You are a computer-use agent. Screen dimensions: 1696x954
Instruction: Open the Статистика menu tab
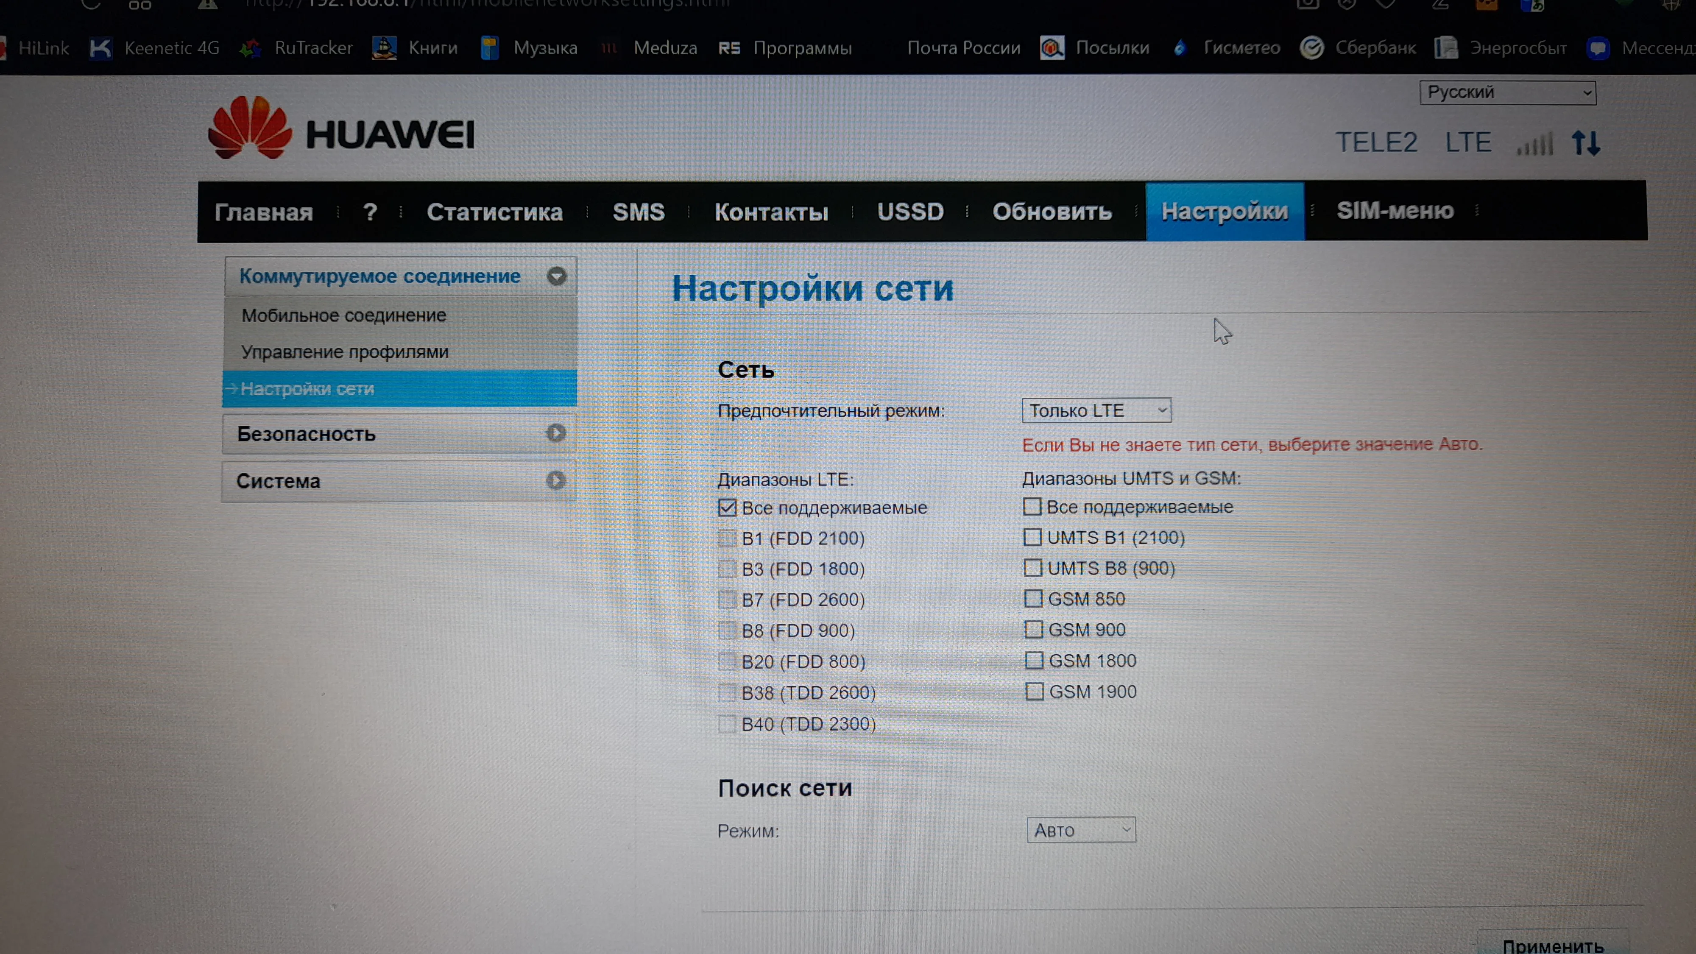click(494, 212)
